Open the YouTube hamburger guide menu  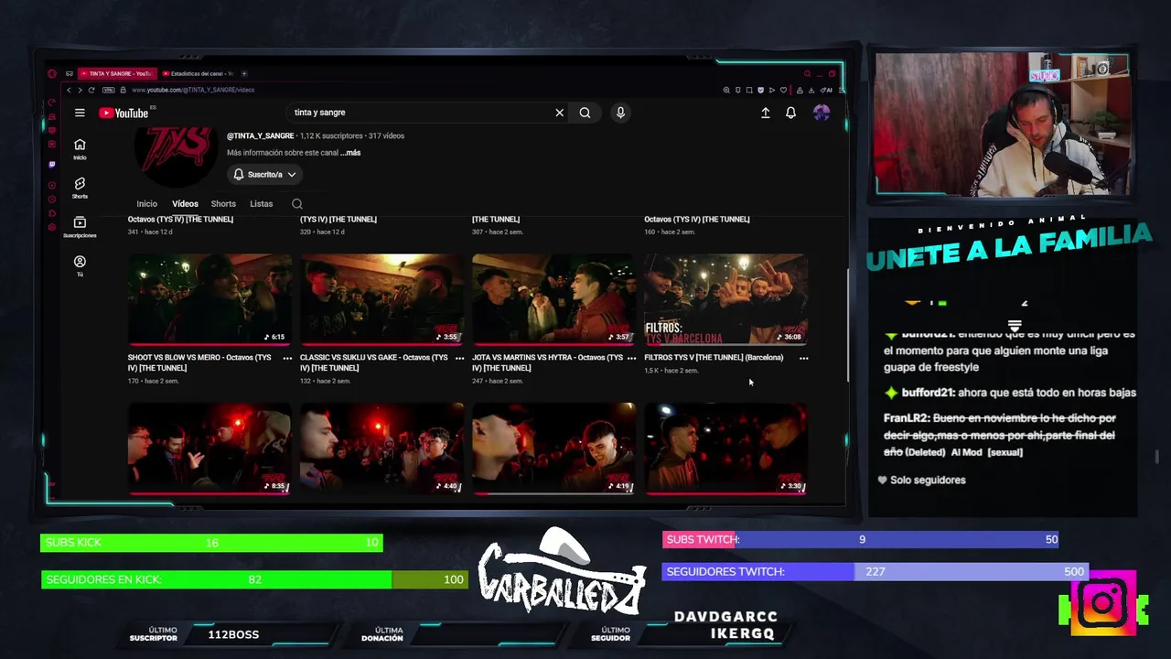point(80,113)
